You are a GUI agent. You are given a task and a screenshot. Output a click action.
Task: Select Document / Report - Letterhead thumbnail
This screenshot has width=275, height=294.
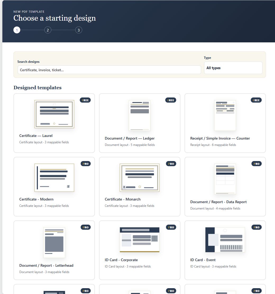(54, 242)
